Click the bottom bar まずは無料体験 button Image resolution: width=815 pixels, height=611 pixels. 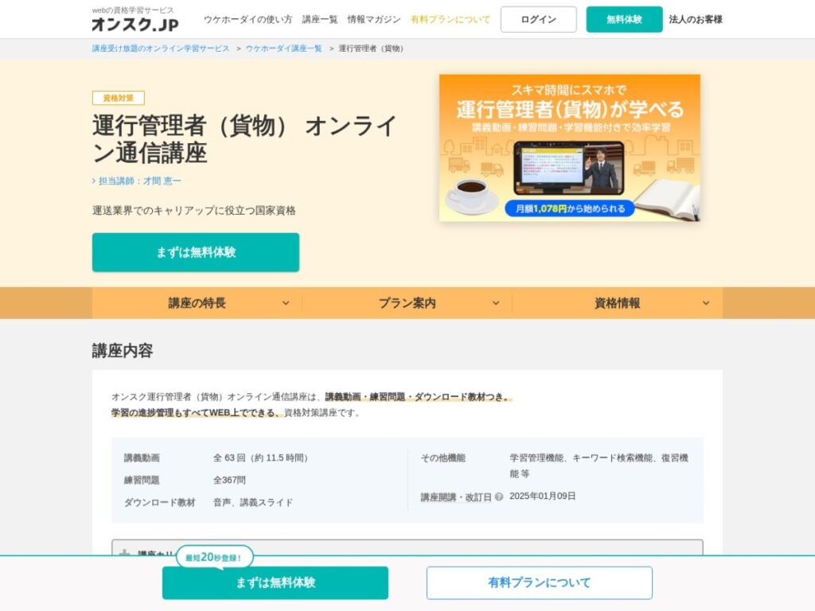275,582
